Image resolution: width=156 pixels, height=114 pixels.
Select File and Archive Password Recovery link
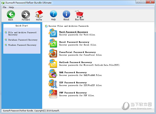tap(22, 34)
